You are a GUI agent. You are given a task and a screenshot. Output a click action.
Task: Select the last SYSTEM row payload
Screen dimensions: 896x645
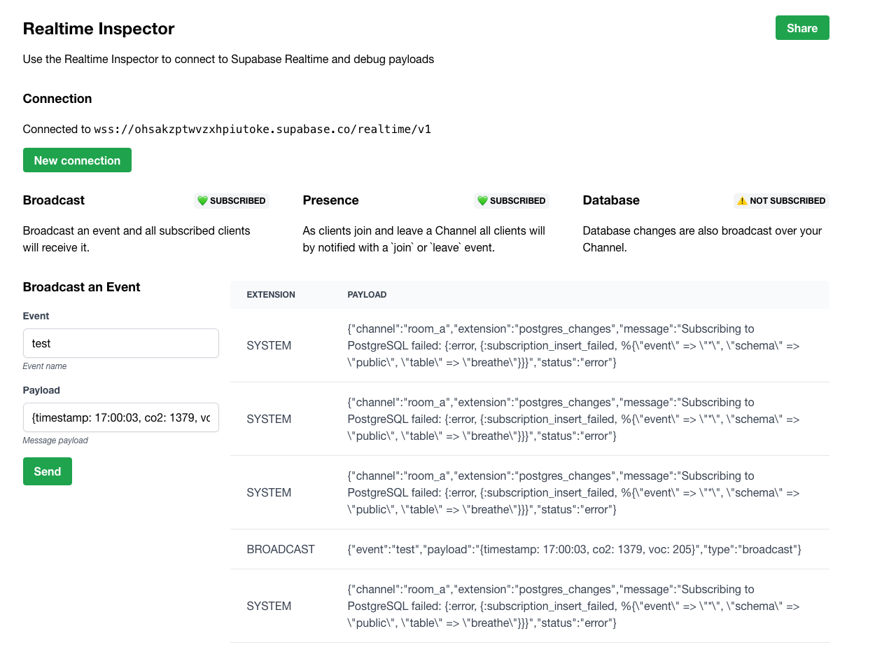coord(573,606)
